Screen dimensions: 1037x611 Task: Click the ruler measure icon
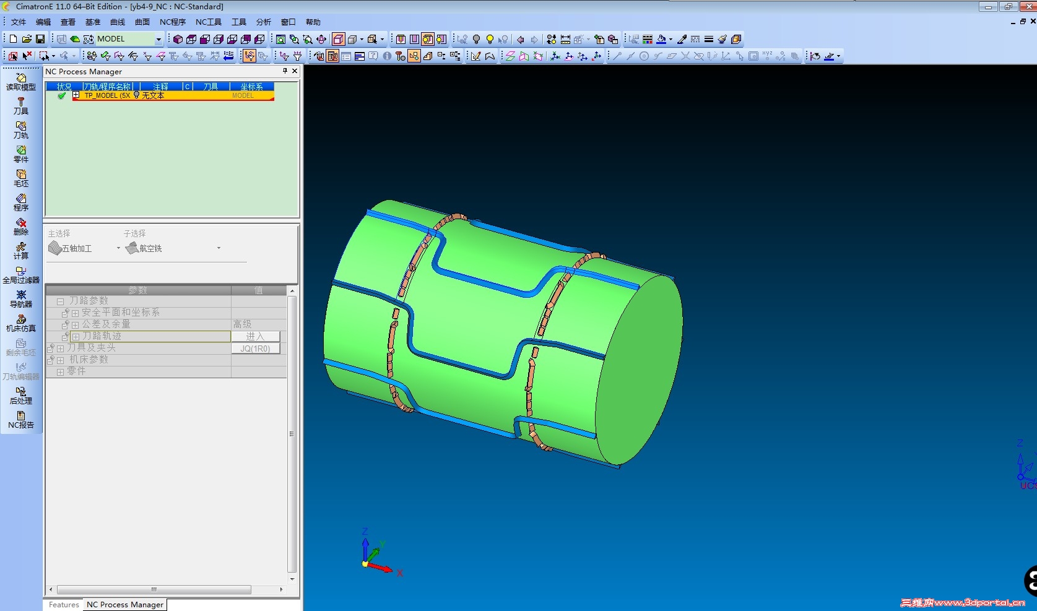point(565,39)
